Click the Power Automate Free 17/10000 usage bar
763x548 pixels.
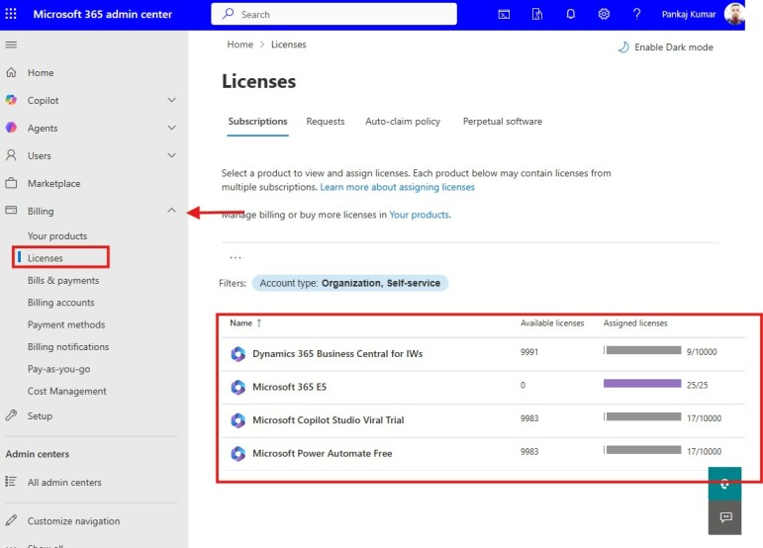point(642,450)
